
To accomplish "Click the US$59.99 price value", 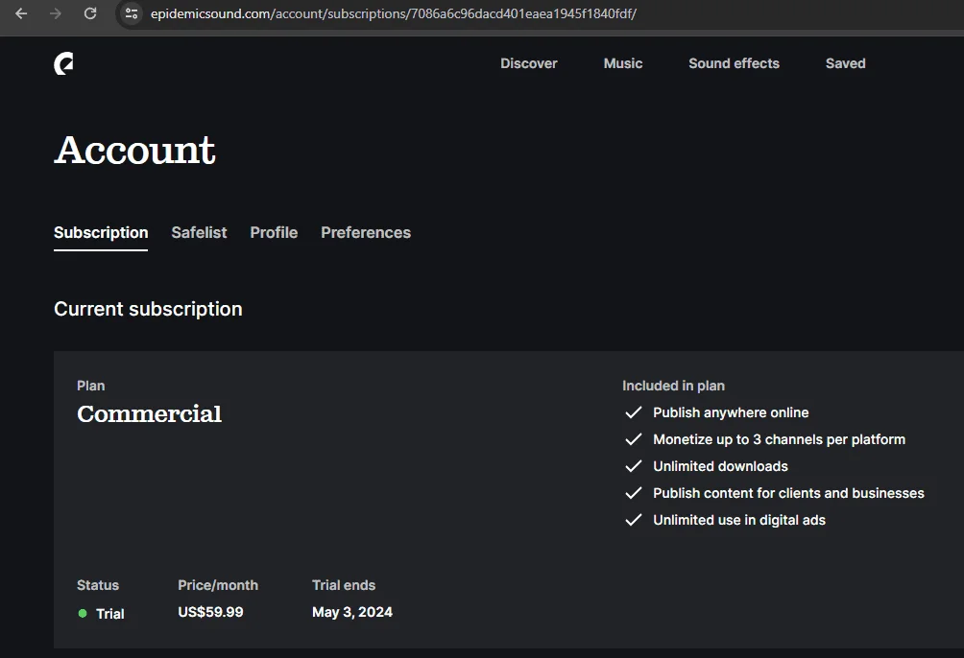I will pos(210,612).
